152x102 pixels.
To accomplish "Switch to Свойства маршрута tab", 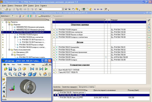I will (70, 87).
